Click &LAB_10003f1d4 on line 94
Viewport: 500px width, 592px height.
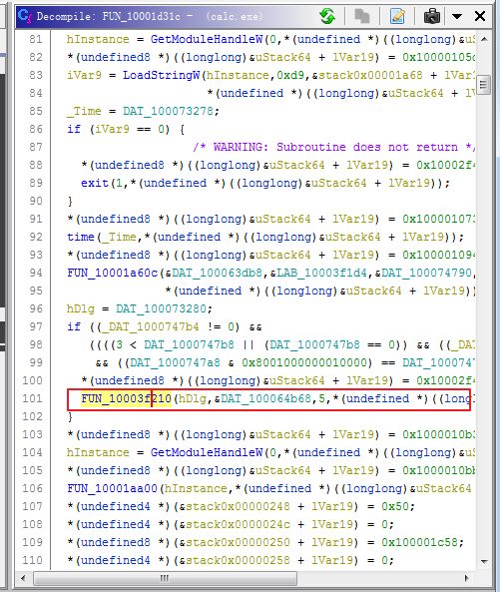click(x=318, y=273)
